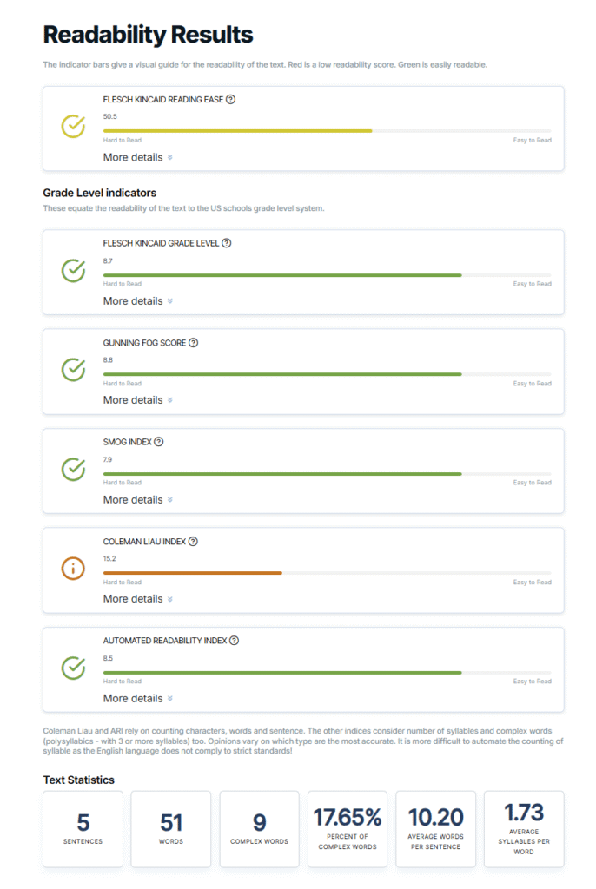
Task: Click the orange warning icon beside Coleman Liau Index
Action: [x=73, y=570]
